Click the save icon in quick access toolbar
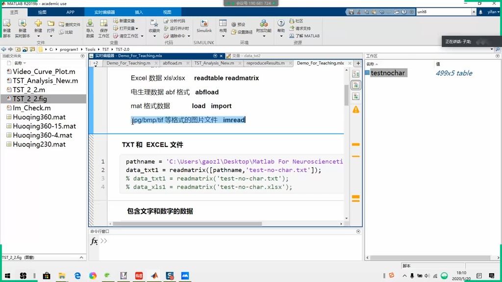This screenshot has width=502, height=282. 351,12
